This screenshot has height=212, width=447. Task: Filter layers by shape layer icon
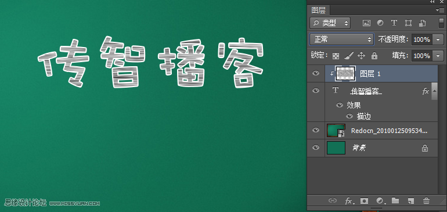(x=408, y=23)
